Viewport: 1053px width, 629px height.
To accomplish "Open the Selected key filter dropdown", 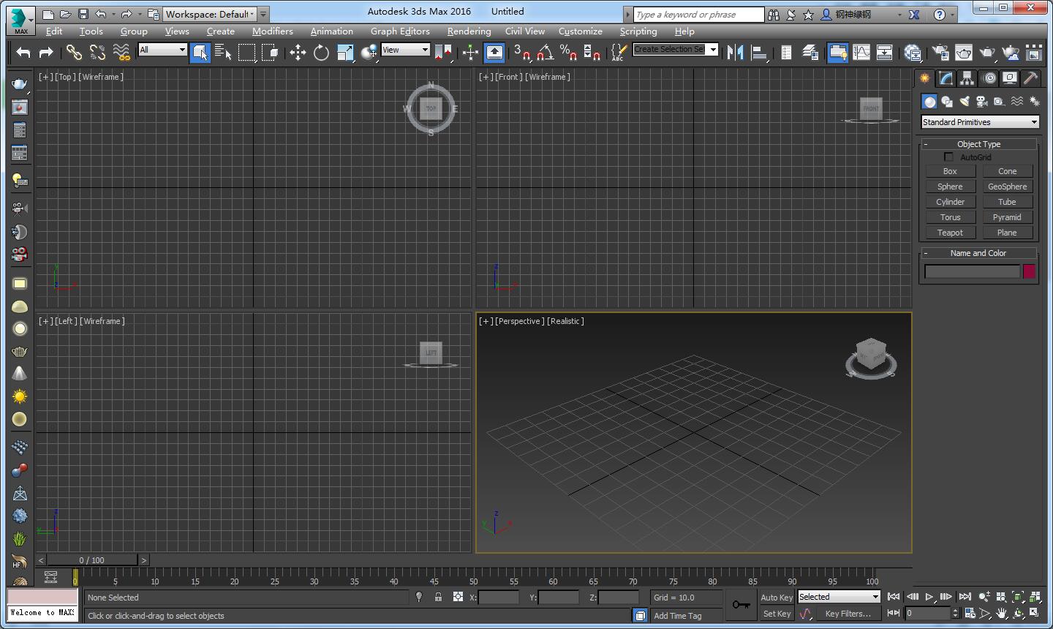I will (x=839, y=597).
